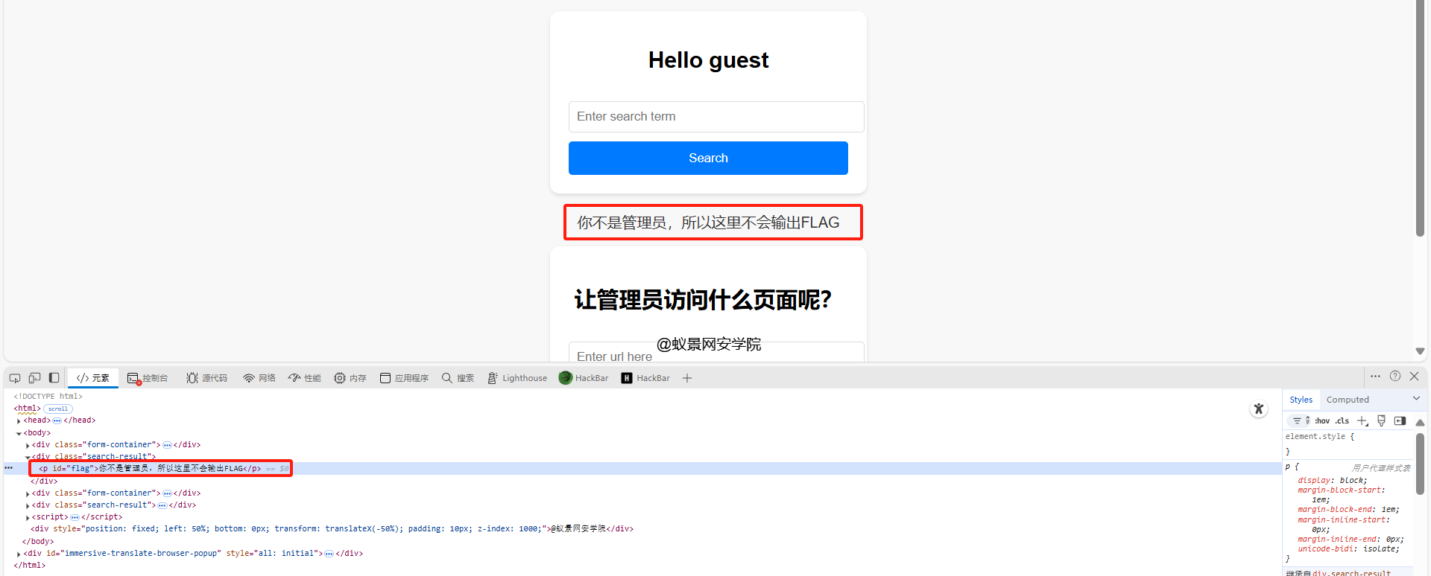Focus the Enter url here field
This screenshot has width=1431, height=576.
[716, 352]
